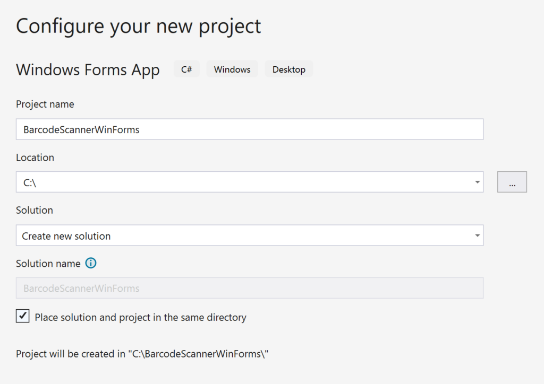Click the 'Location' label

(x=35, y=158)
